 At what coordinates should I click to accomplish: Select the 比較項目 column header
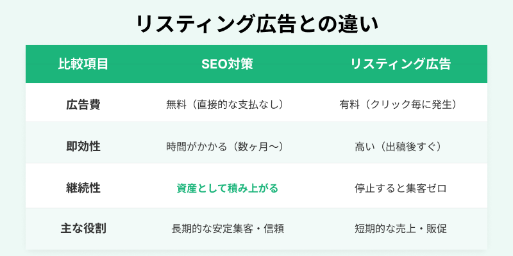coord(83,64)
